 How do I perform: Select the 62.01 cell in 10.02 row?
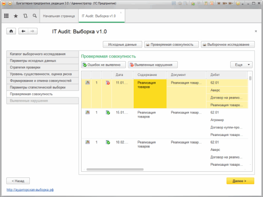coord(227,142)
